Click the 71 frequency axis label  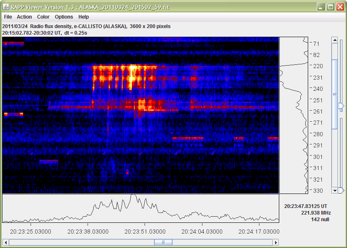tap(316, 44)
